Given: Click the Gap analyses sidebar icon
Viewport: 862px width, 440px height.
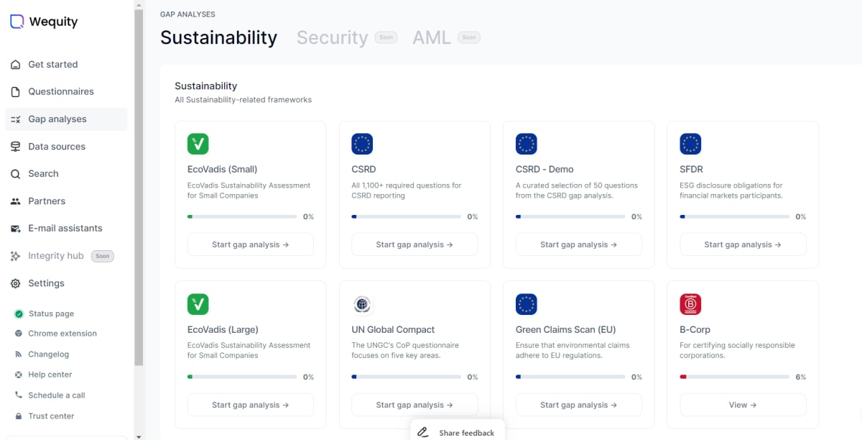Looking at the screenshot, I should coord(15,119).
